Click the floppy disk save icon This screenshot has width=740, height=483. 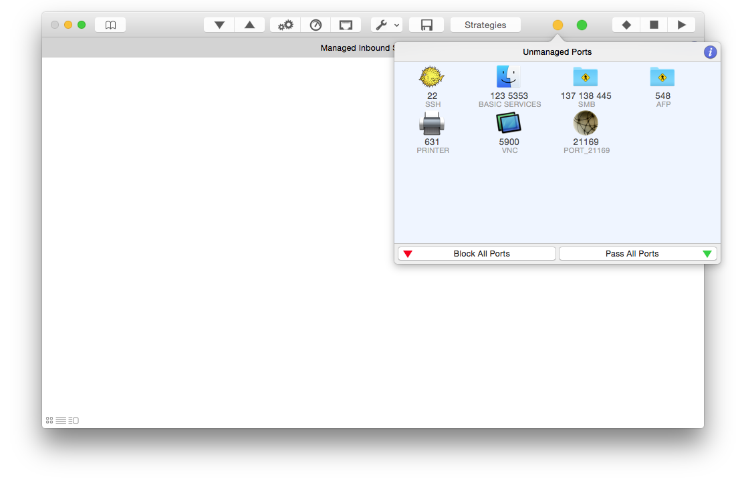(426, 25)
